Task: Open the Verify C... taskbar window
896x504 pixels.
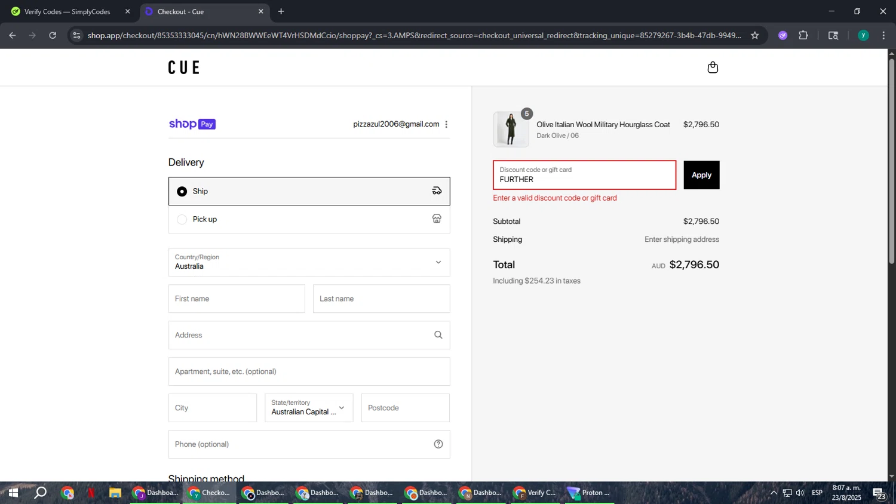Action: [536, 493]
